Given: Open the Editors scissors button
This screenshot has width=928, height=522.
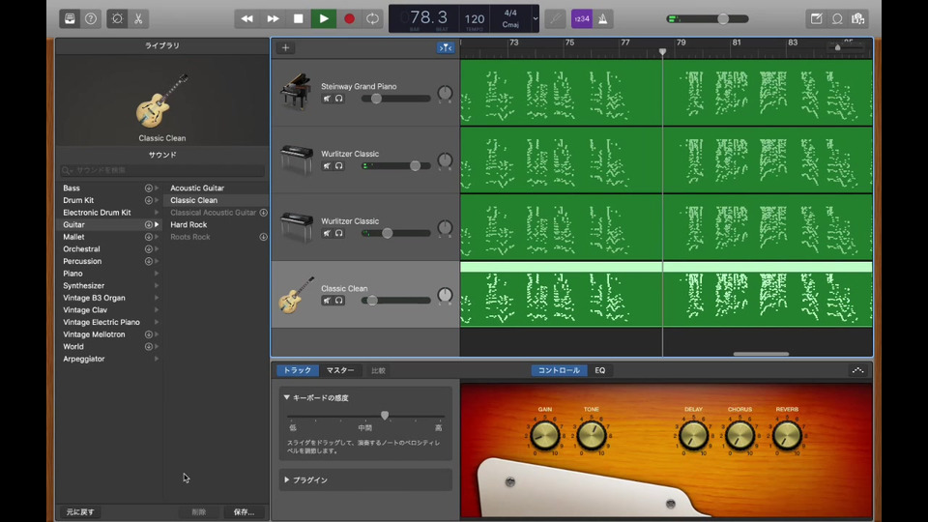Looking at the screenshot, I should pyautogui.click(x=138, y=18).
